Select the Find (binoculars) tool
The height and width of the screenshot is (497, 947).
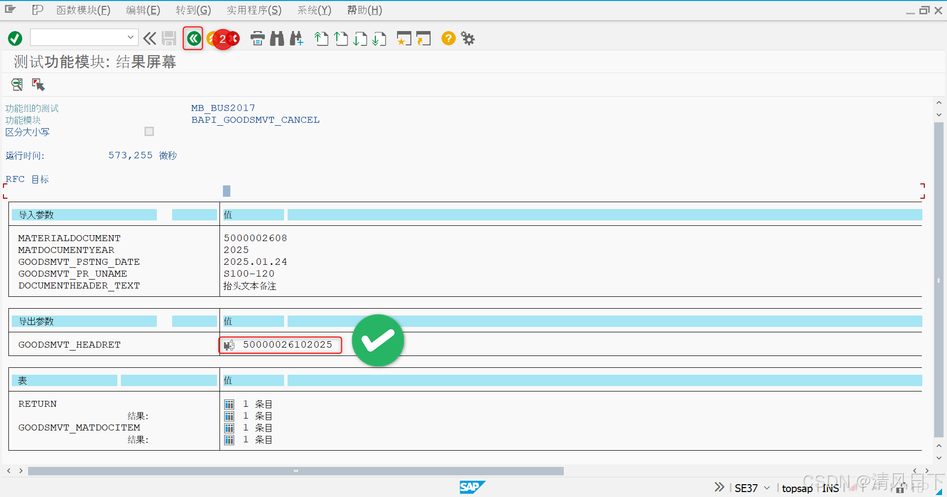[x=277, y=38]
